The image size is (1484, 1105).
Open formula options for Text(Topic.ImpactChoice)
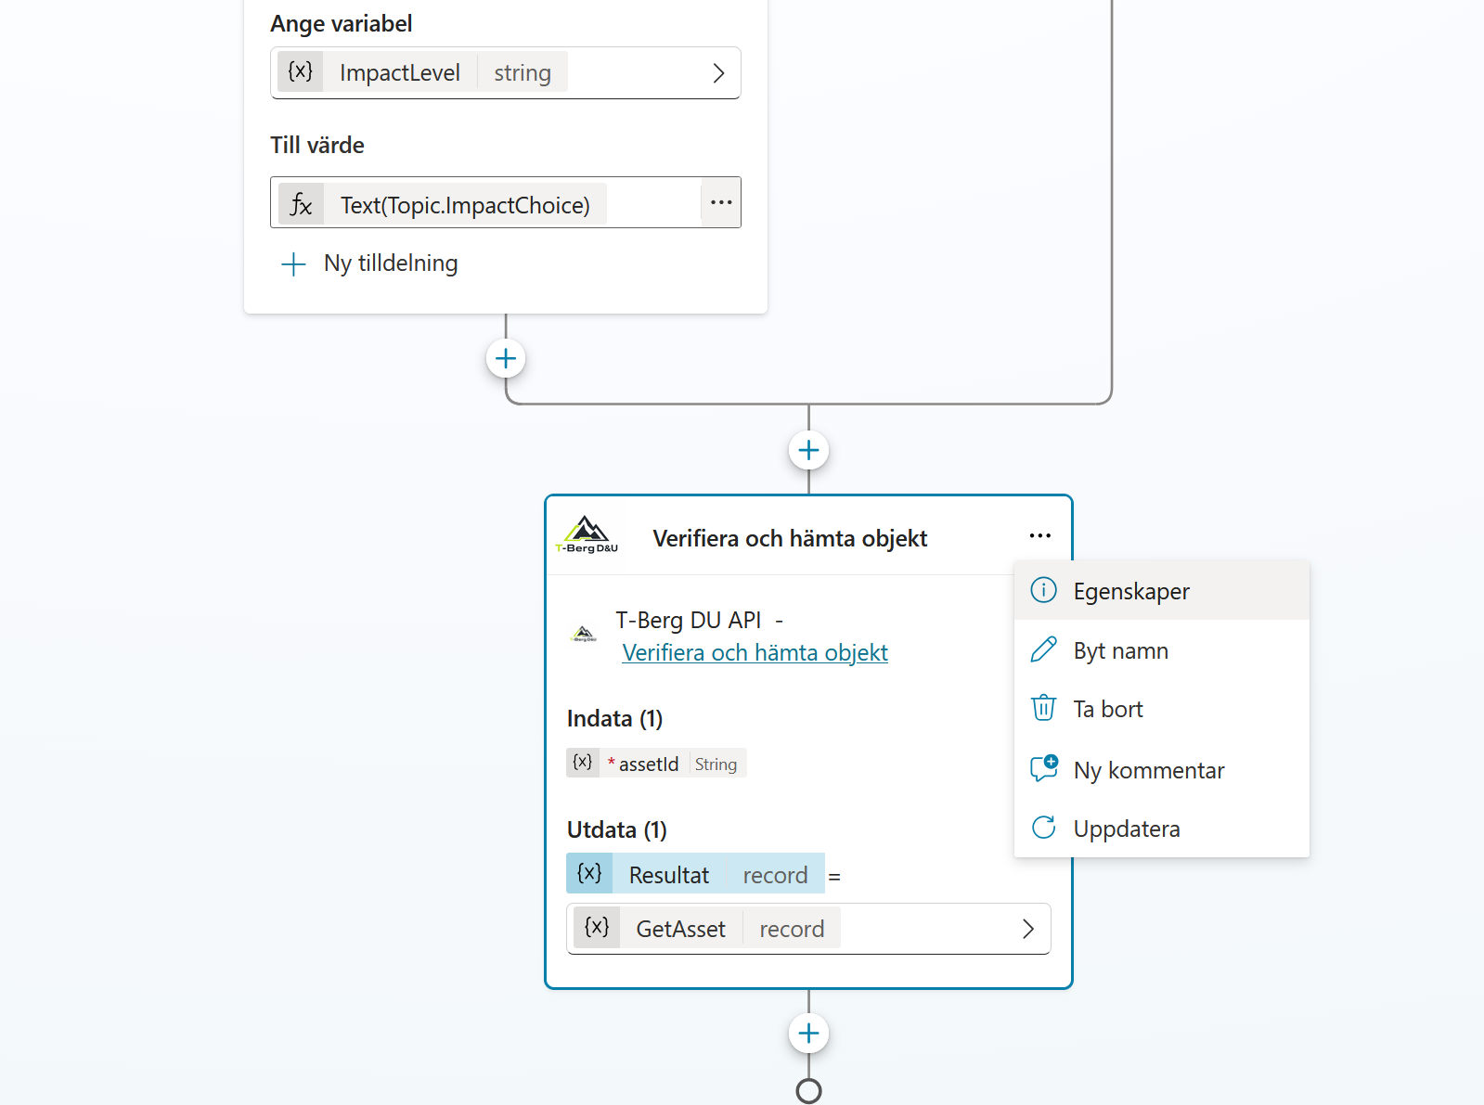click(721, 202)
